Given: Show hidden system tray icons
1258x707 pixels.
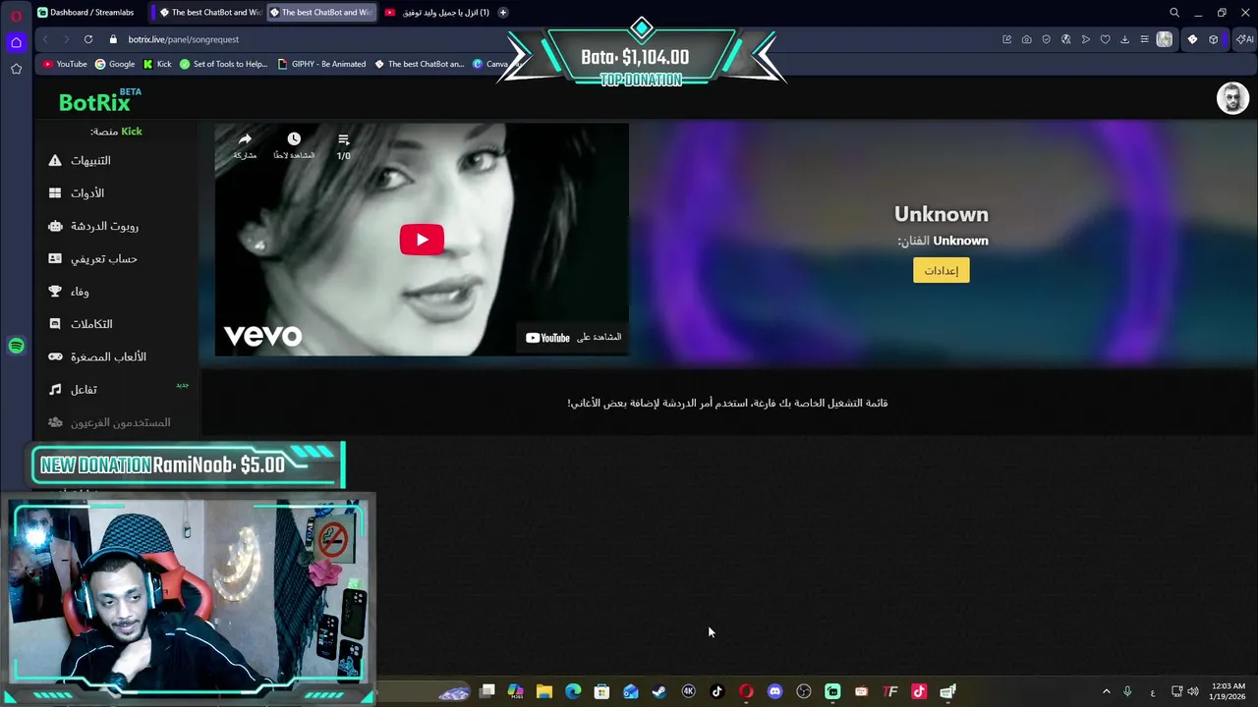Looking at the screenshot, I should point(1107,691).
